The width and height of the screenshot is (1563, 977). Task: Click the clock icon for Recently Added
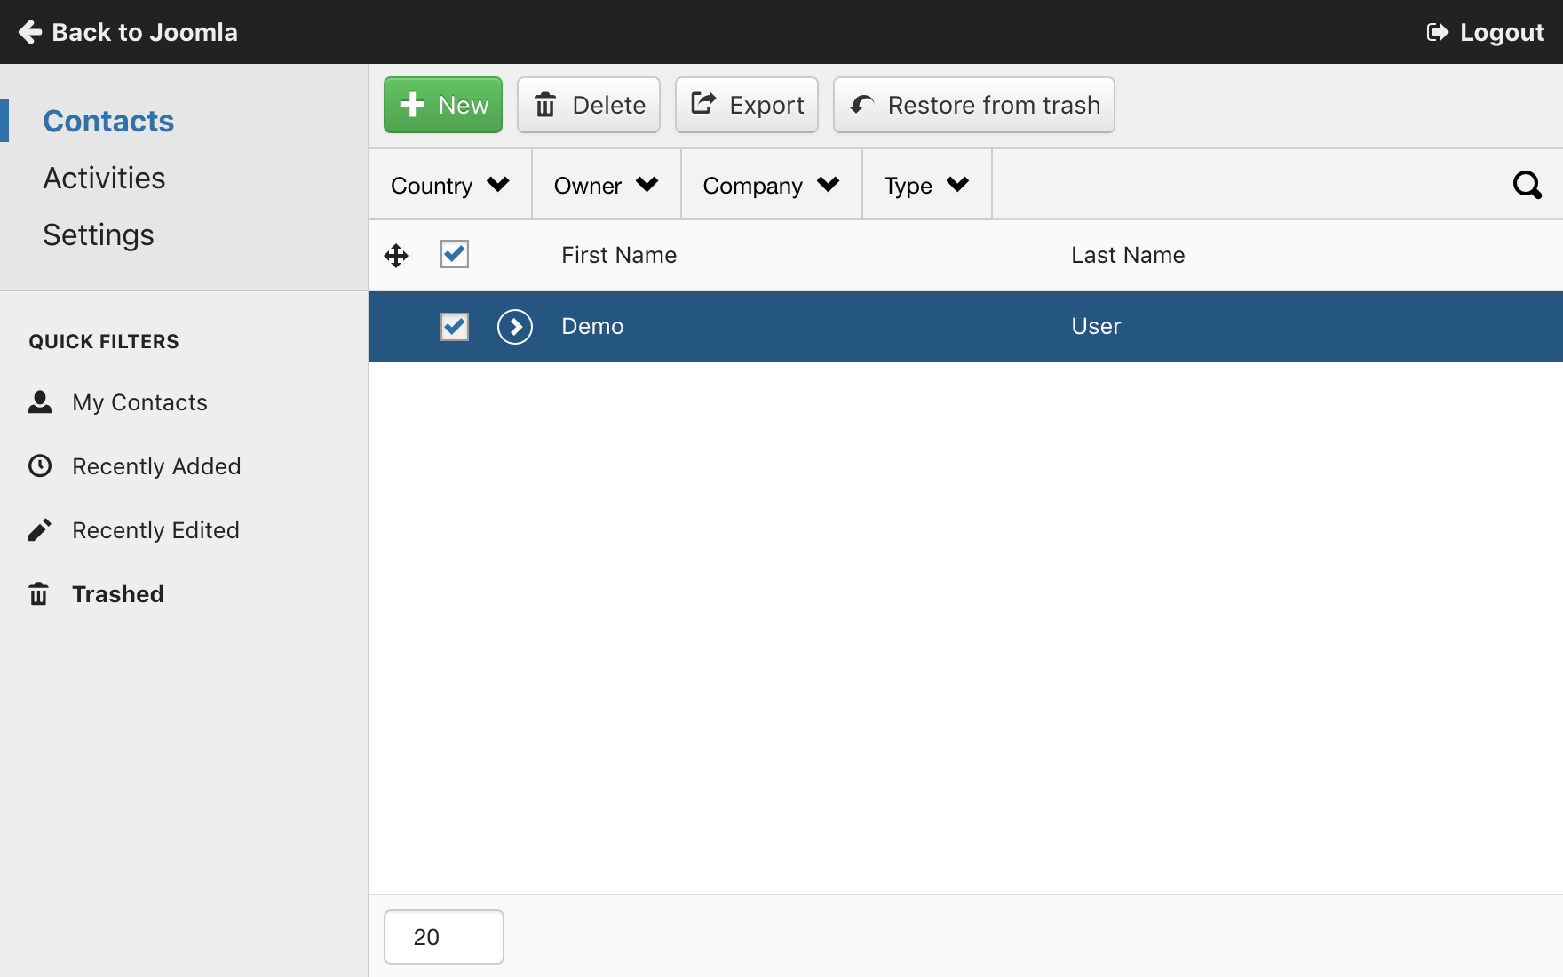(40, 466)
